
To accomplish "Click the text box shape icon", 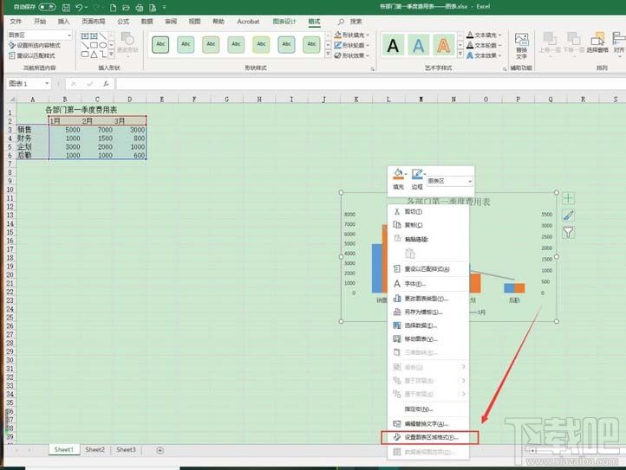I will pos(85,36).
